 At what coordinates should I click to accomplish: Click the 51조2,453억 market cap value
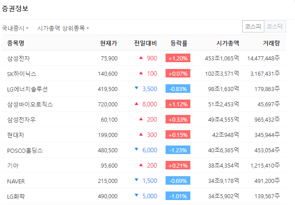click(x=224, y=105)
